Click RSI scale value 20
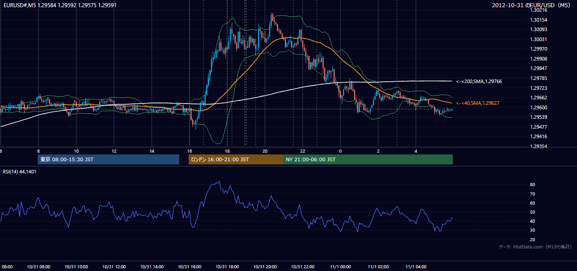 click(x=533, y=239)
